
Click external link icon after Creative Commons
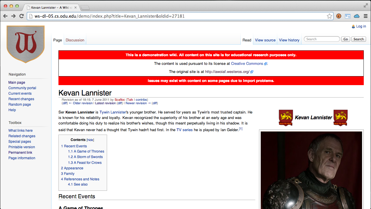tap(266, 64)
